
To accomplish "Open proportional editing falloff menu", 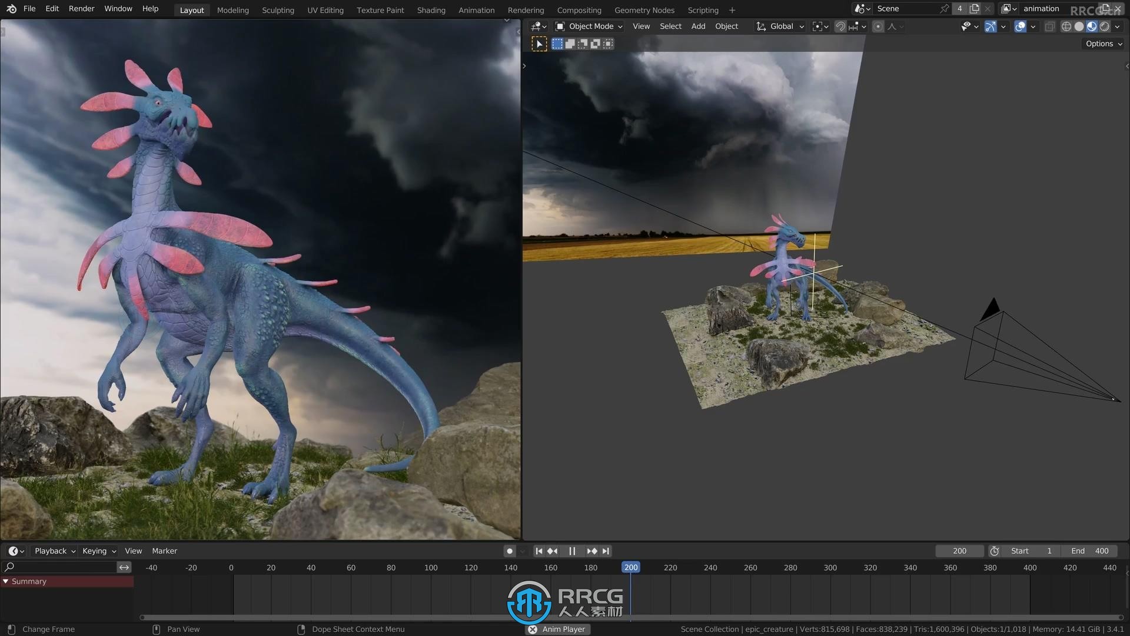I will (x=895, y=26).
